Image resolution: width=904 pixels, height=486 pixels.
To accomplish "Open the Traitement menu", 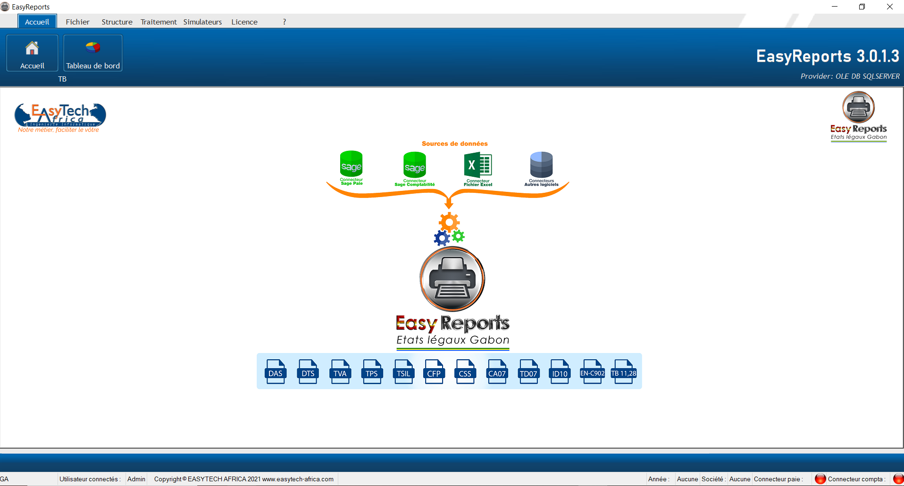I will 159,22.
